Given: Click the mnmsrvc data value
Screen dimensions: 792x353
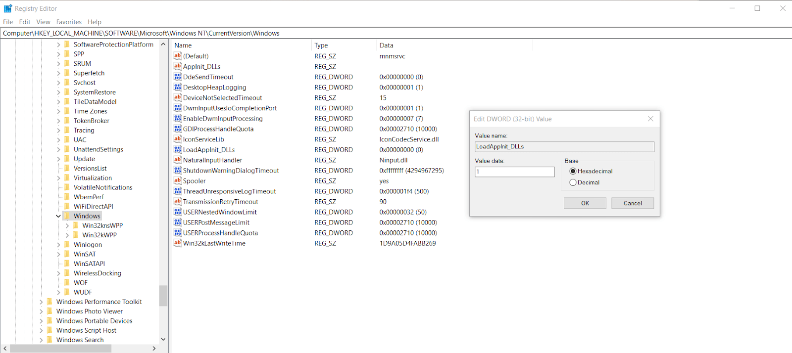Looking at the screenshot, I should click(x=392, y=56).
